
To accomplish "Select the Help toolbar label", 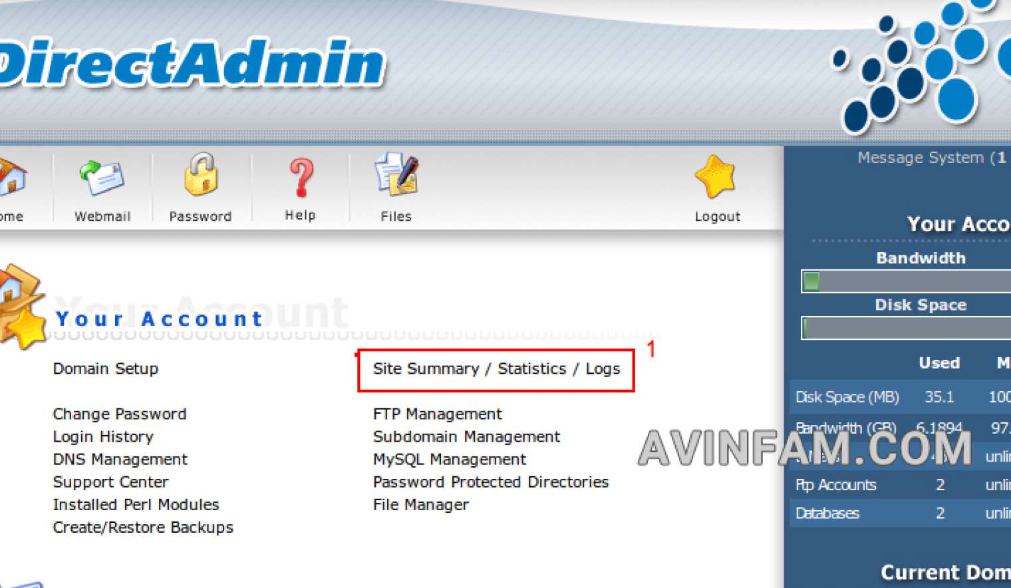I will [x=300, y=215].
